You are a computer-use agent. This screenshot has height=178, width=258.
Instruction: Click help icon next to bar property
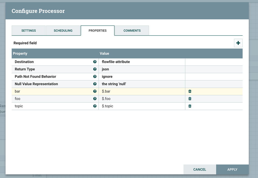95,91
